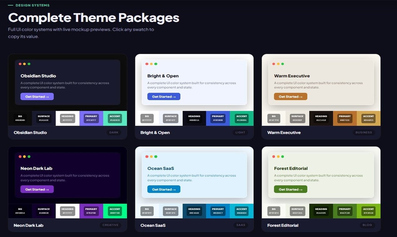Copy the PRIMARY swatch of Bright & Open
The image size is (397, 237).
pos(218,118)
